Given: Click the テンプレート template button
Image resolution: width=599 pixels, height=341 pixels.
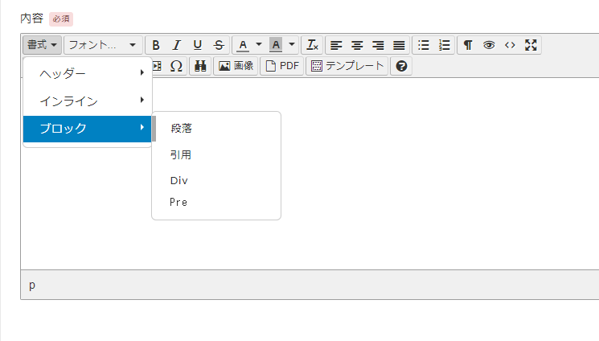Looking at the screenshot, I should point(347,66).
